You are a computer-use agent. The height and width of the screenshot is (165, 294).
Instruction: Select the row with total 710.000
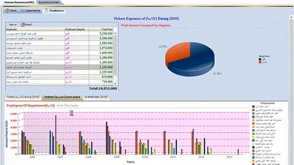click(59, 82)
